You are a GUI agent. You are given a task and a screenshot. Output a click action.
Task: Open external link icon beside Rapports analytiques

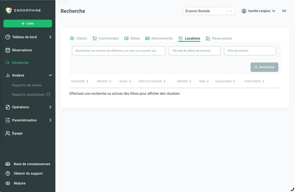click(x=48, y=94)
